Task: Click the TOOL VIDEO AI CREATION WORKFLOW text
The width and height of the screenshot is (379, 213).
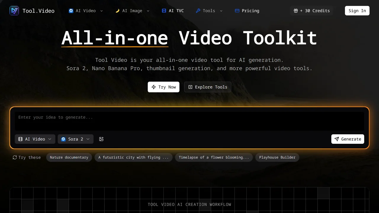Action: (x=189, y=204)
